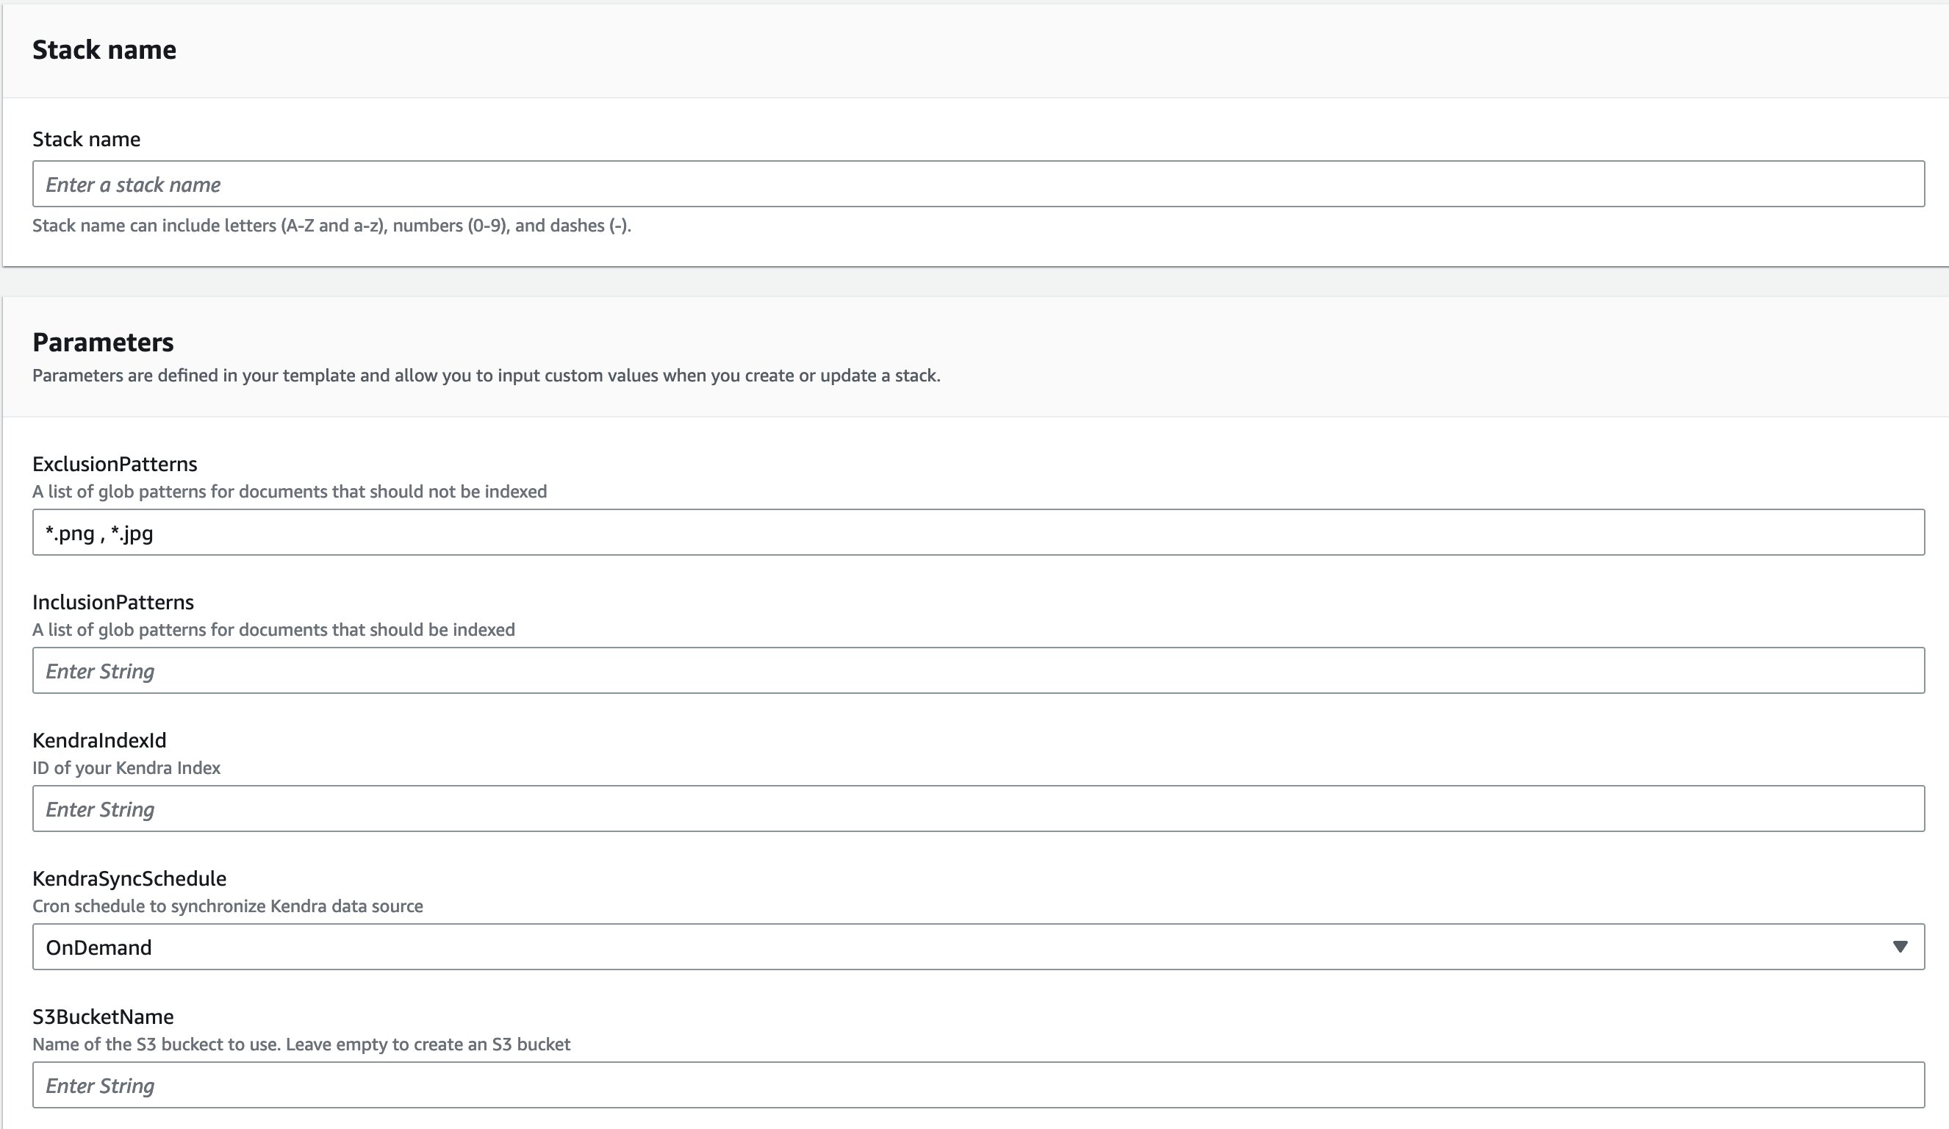This screenshot has width=1949, height=1129.
Task: Click the InclusionPatterns input box
Action: click(x=978, y=670)
